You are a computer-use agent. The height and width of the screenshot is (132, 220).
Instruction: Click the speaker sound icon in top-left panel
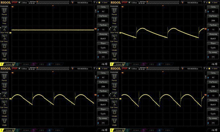click(x=106, y=64)
